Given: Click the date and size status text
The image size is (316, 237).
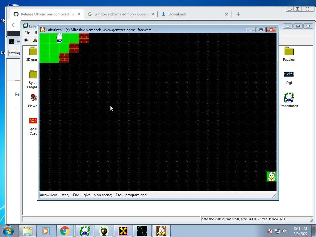Looking at the screenshot, I should [243, 219].
